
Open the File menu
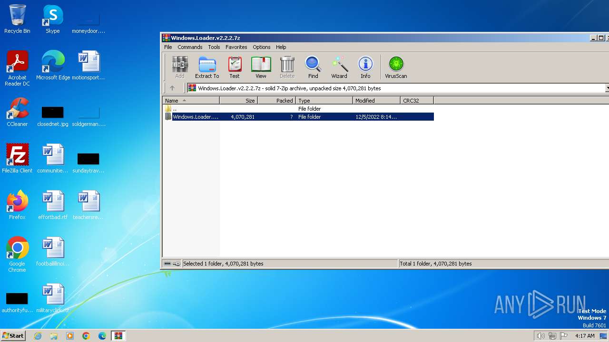click(x=168, y=47)
